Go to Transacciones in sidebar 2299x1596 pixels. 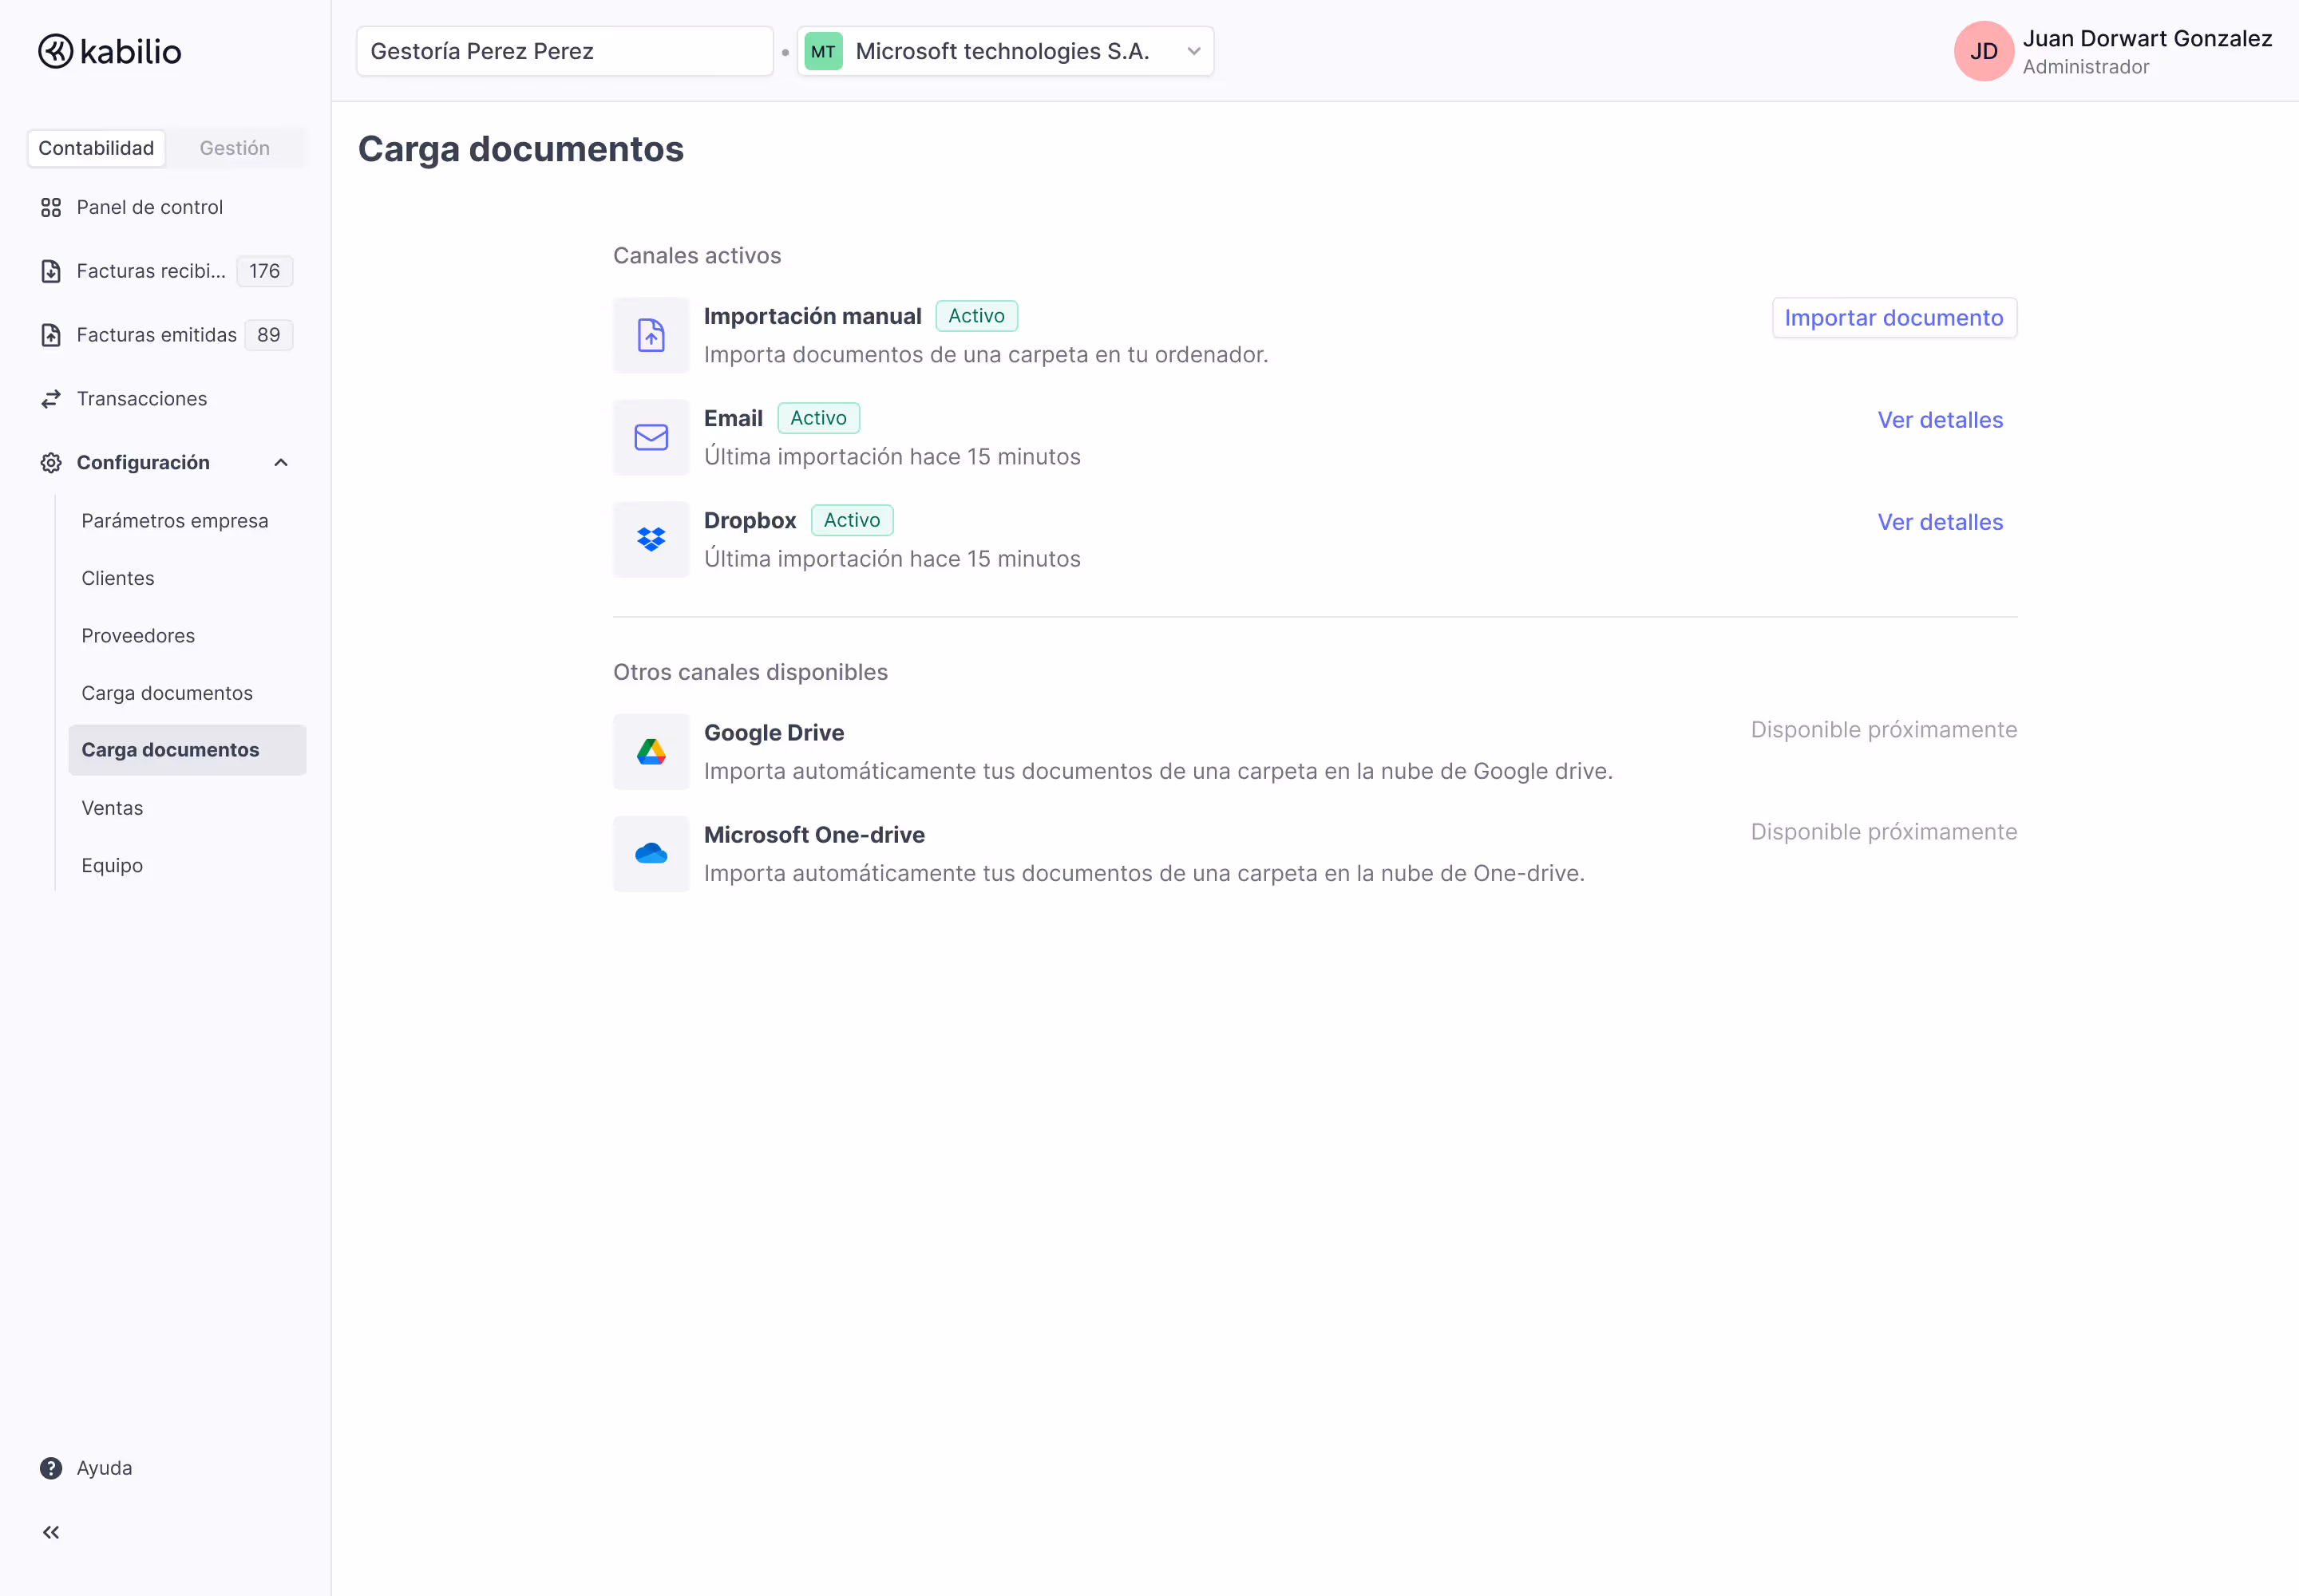coord(141,399)
